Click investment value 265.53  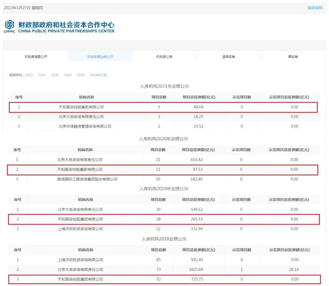197,219
